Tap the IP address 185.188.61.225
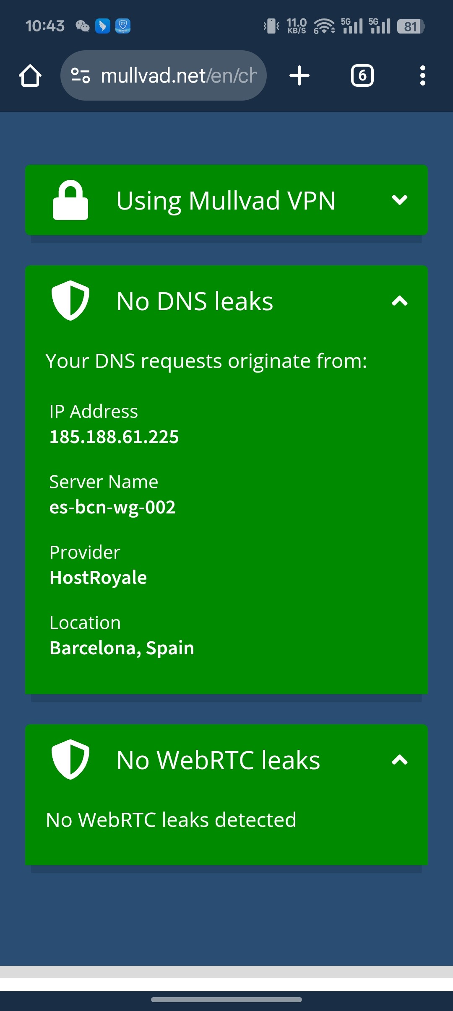 [114, 437]
